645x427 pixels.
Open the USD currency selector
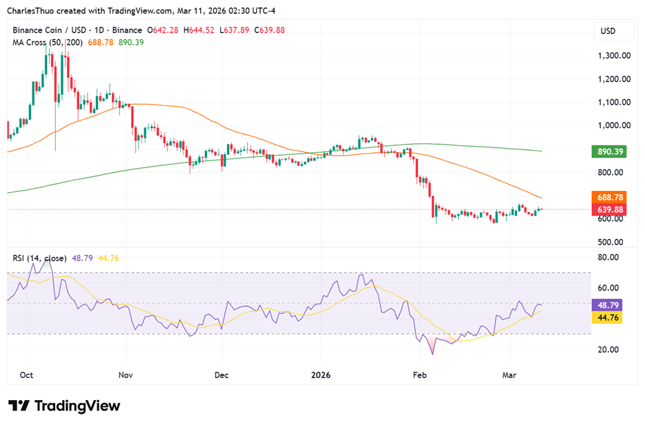(614, 31)
